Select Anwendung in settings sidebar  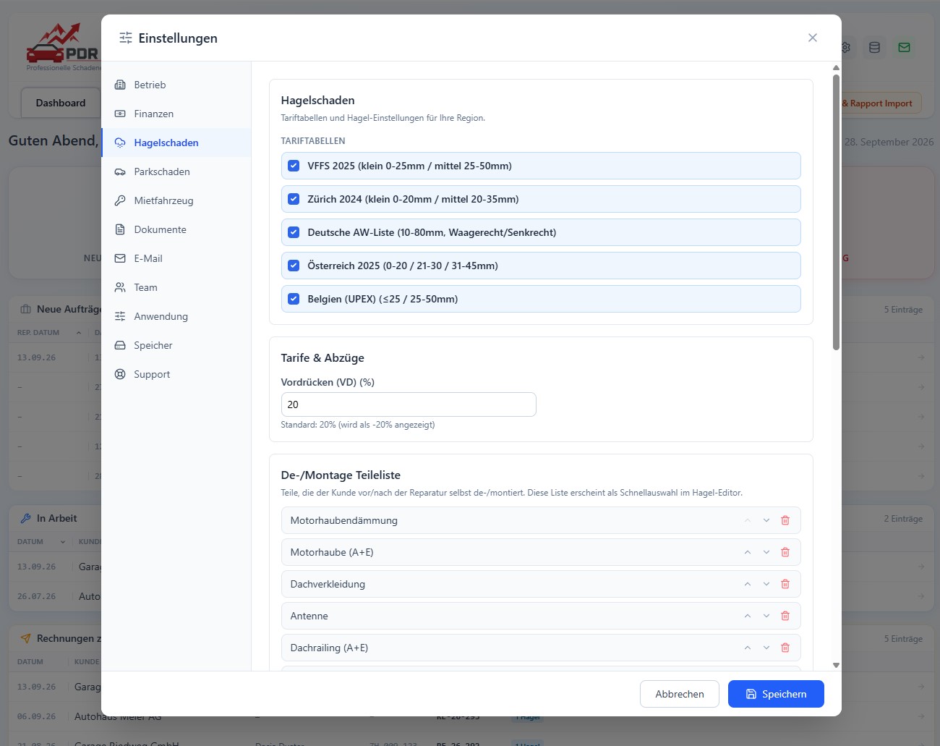tap(176, 316)
